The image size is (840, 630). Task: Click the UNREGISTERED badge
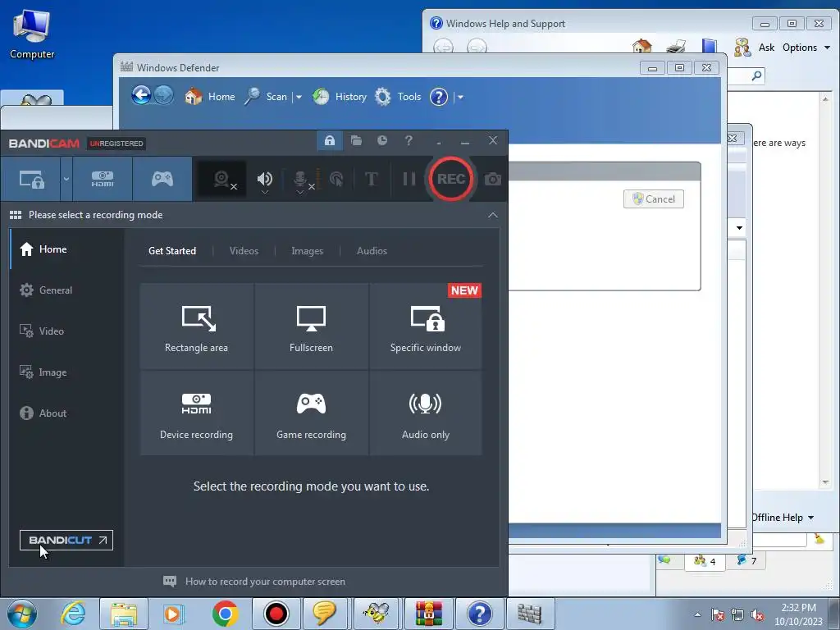(x=116, y=144)
